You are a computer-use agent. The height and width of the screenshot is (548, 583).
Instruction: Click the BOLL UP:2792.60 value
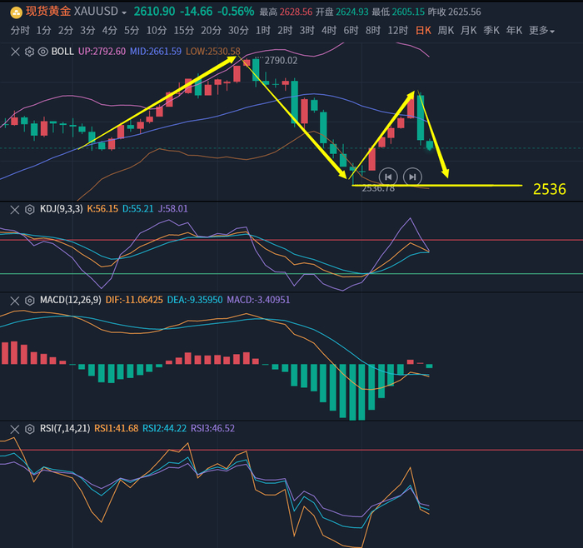[102, 52]
